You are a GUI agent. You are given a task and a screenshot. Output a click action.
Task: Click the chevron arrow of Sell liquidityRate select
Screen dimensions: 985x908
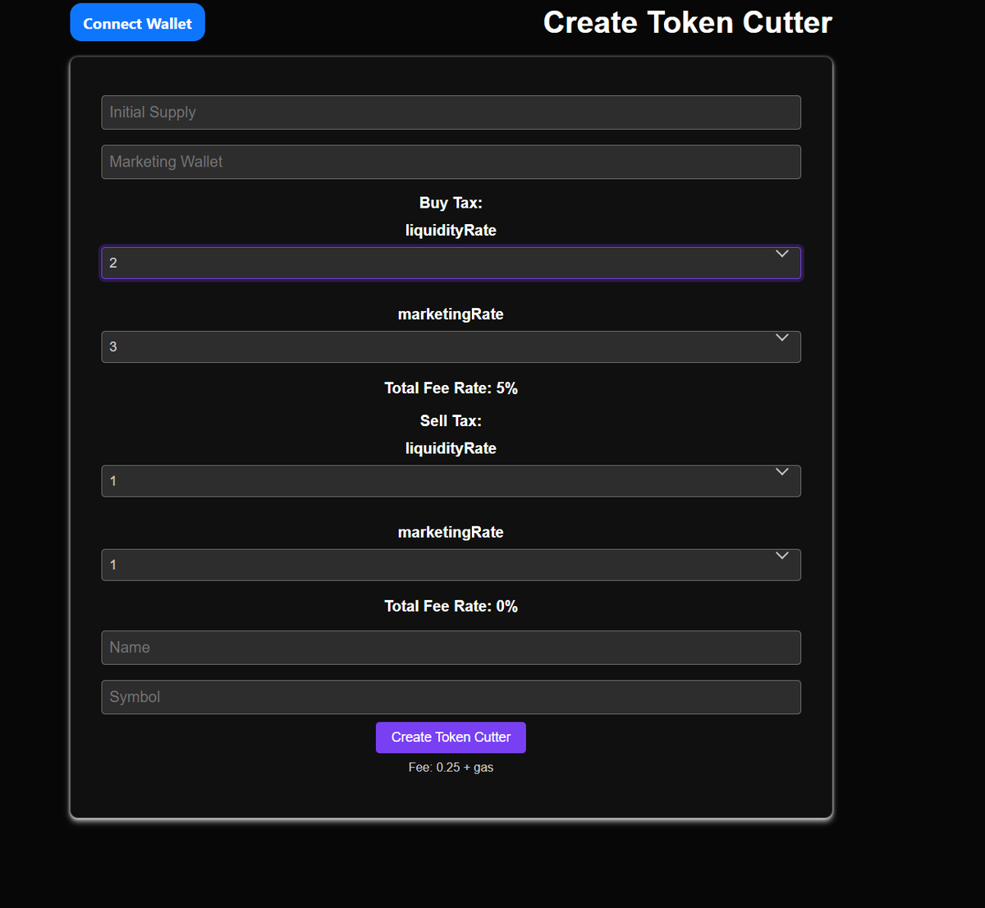(x=782, y=472)
